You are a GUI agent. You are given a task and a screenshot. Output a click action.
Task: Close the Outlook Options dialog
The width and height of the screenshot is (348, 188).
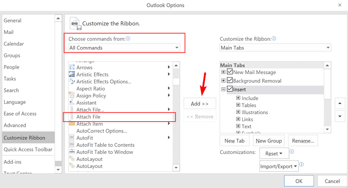click(x=340, y=5)
